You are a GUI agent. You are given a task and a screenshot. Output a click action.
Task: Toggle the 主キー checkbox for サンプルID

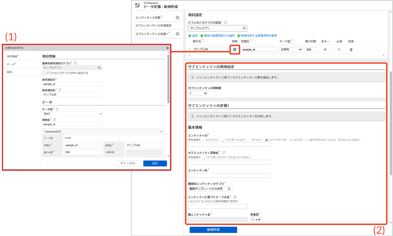coord(325,50)
